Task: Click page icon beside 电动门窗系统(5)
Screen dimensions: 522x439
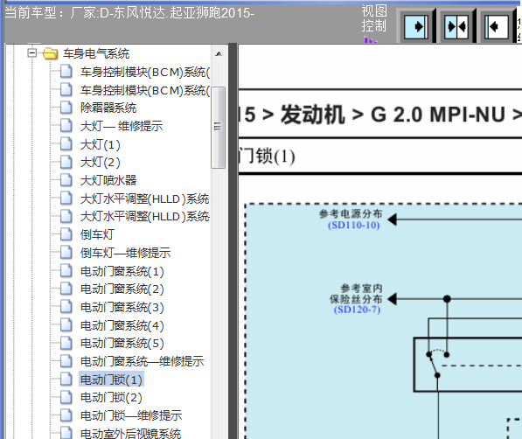Action: tap(66, 343)
